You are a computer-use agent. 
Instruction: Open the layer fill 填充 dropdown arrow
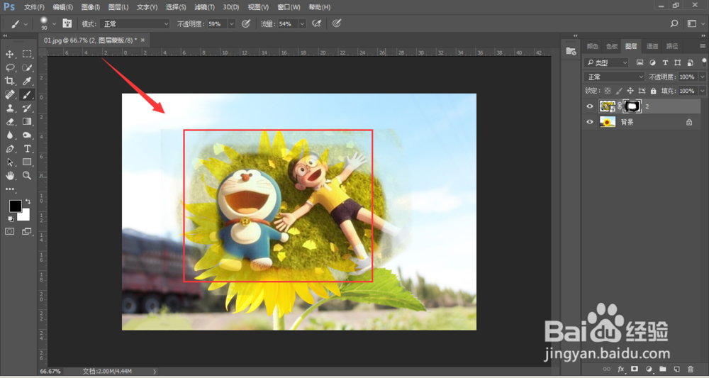click(x=702, y=91)
